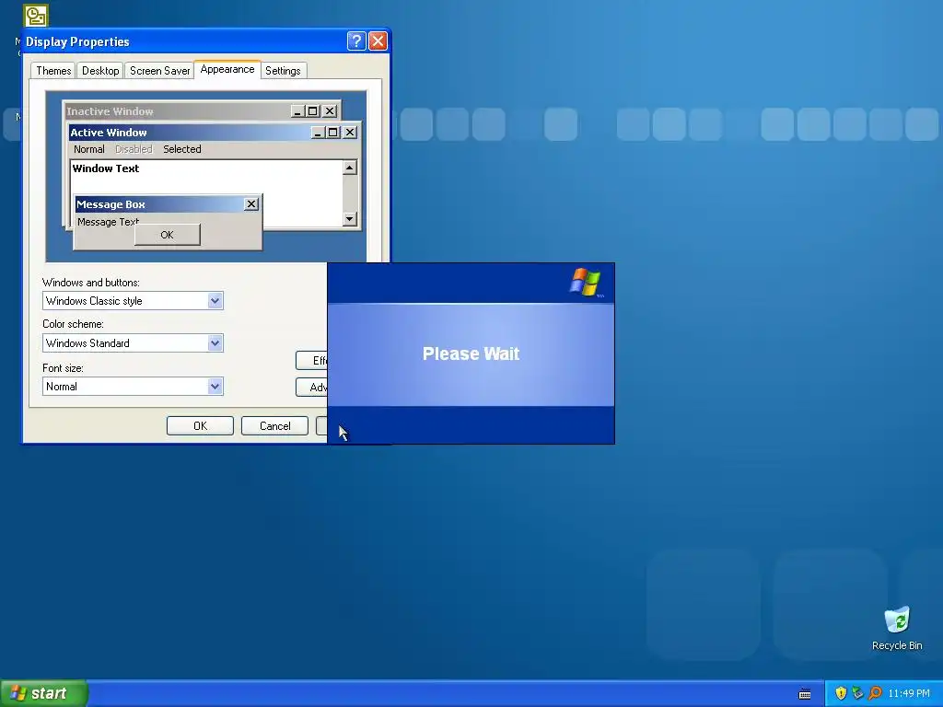Open the Recycle Bin desktop icon

coord(897,628)
